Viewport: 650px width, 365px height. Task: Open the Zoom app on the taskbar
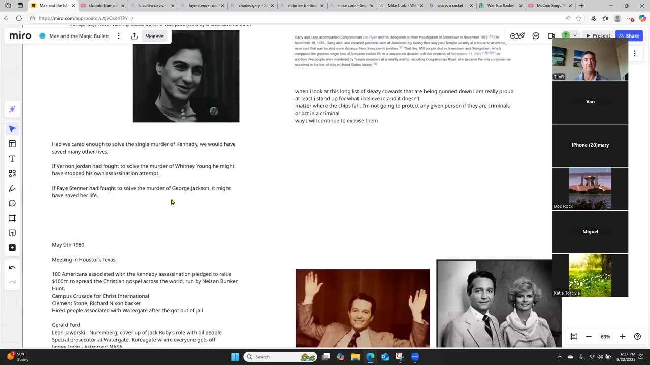pyautogui.click(x=415, y=357)
